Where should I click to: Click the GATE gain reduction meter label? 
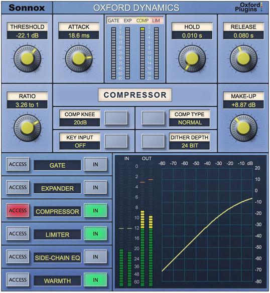click(113, 21)
